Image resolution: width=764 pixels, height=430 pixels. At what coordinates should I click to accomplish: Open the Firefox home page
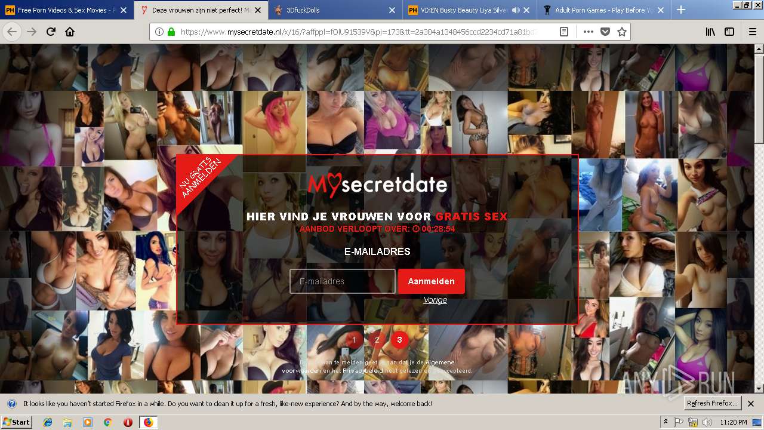pos(70,32)
